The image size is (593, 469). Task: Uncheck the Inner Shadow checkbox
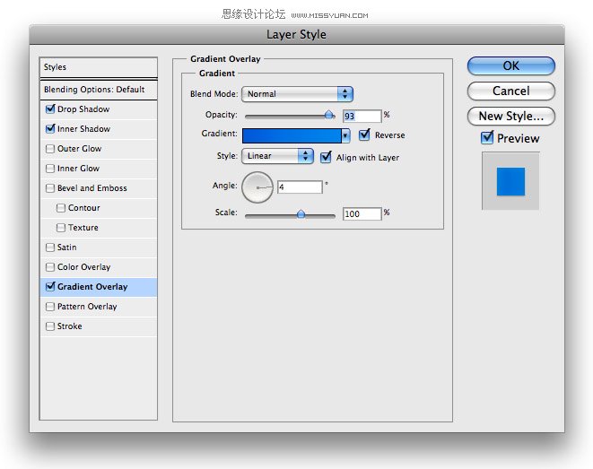click(x=50, y=128)
